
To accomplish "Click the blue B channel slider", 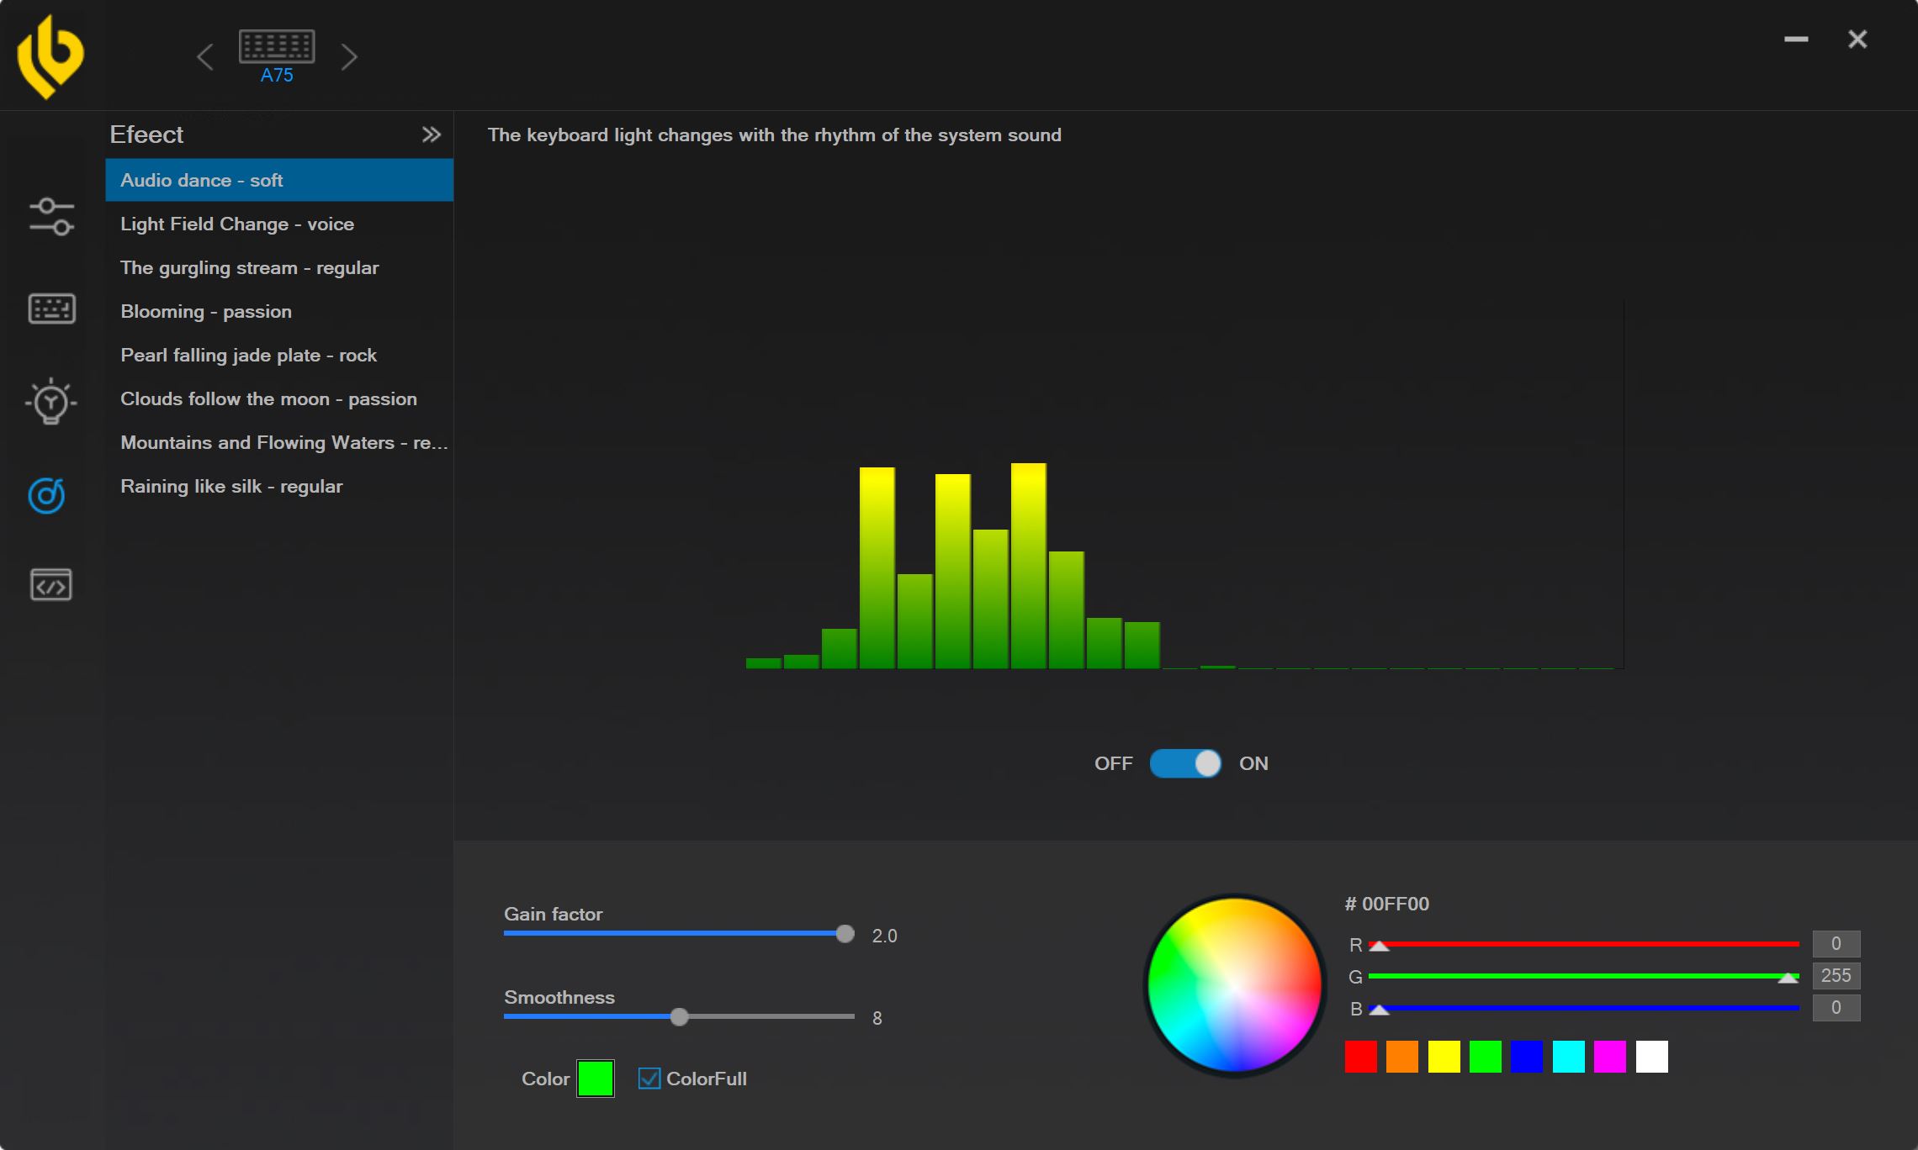I will [x=1584, y=1008].
